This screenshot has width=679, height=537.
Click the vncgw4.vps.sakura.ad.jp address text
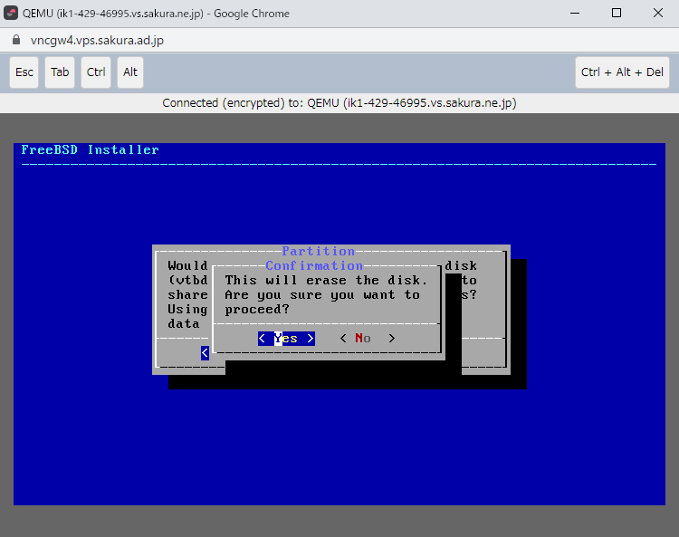click(x=97, y=41)
